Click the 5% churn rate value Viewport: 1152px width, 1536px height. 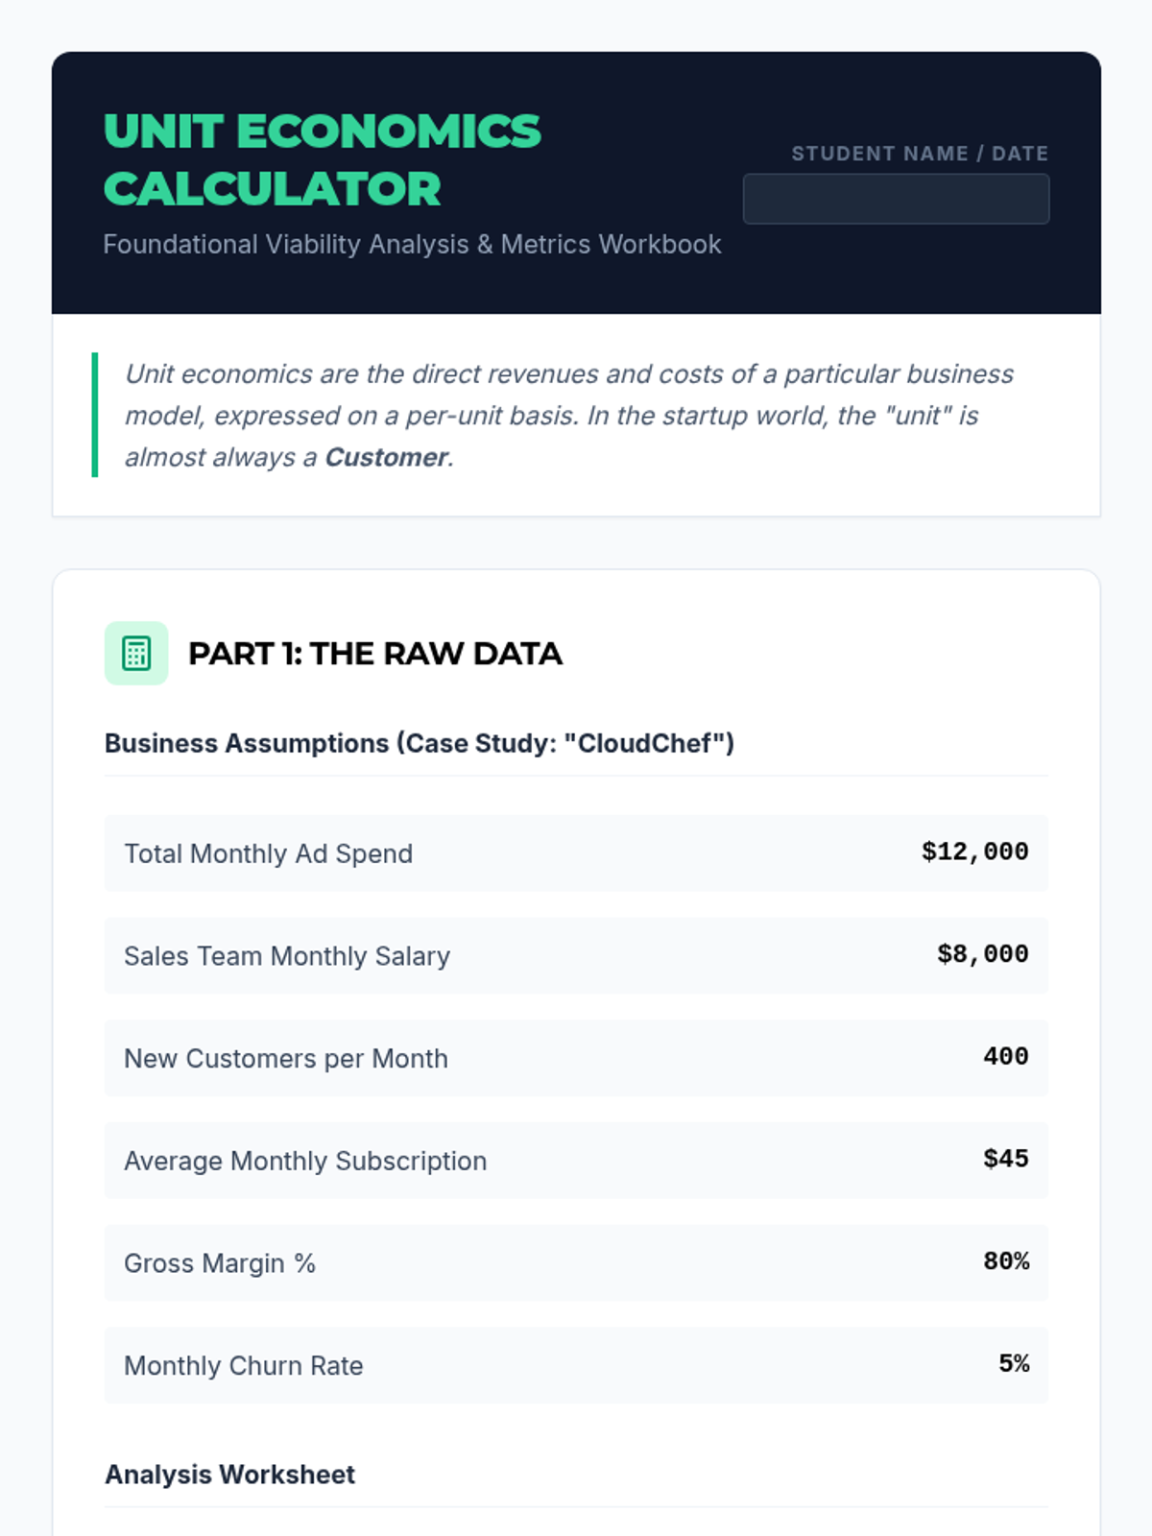(1014, 1363)
